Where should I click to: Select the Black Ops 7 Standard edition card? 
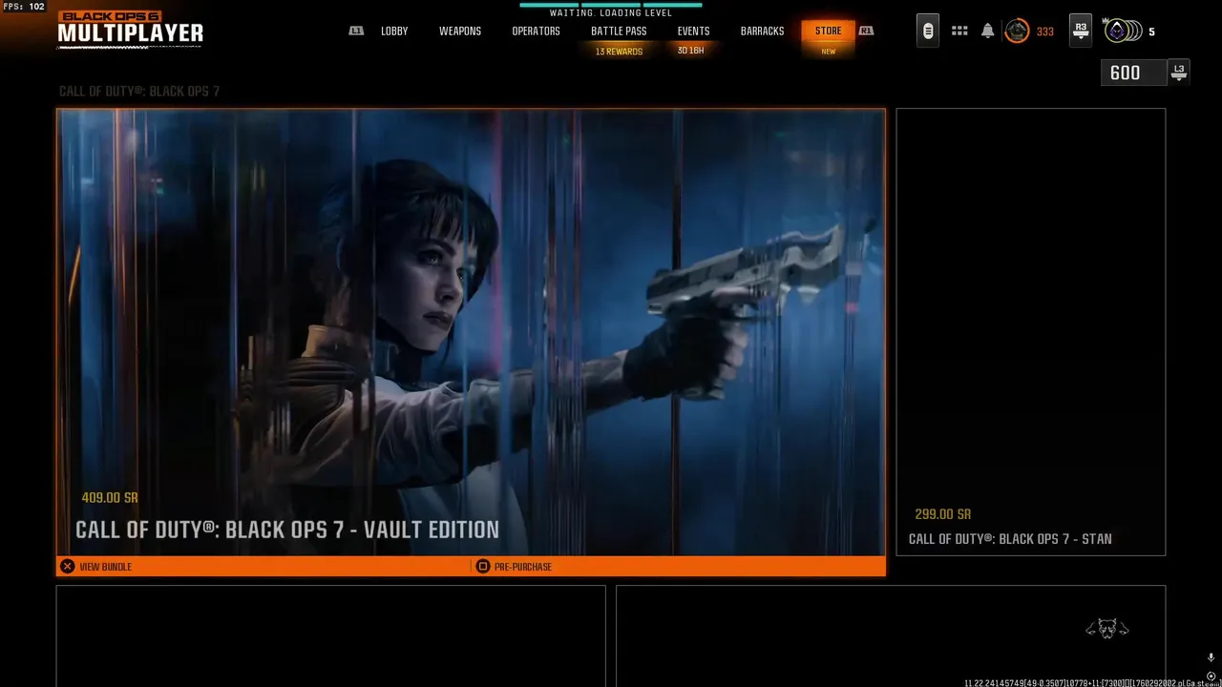[1031, 332]
